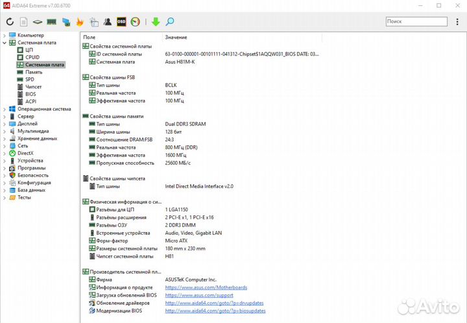Click the Refresh toolbar icon

pos(10,22)
